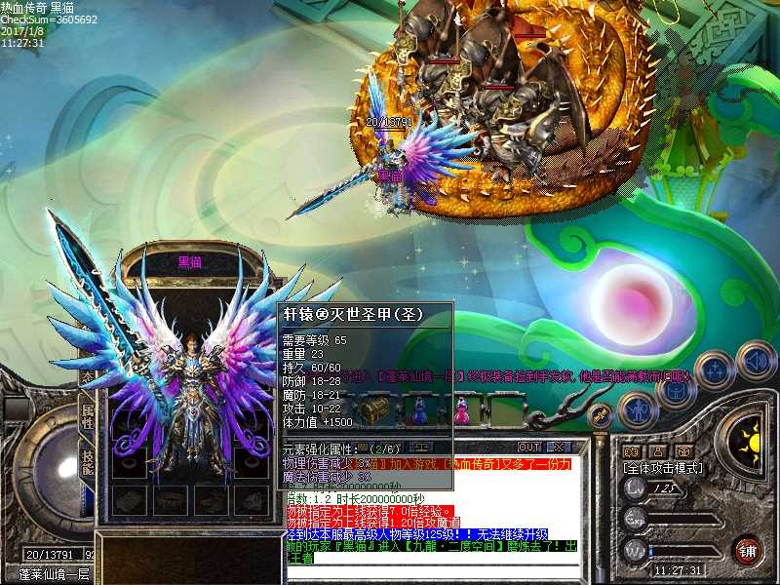Click the 需要等级 65 tooltip line
This screenshot has height=585, width=780.
[314, 340]
